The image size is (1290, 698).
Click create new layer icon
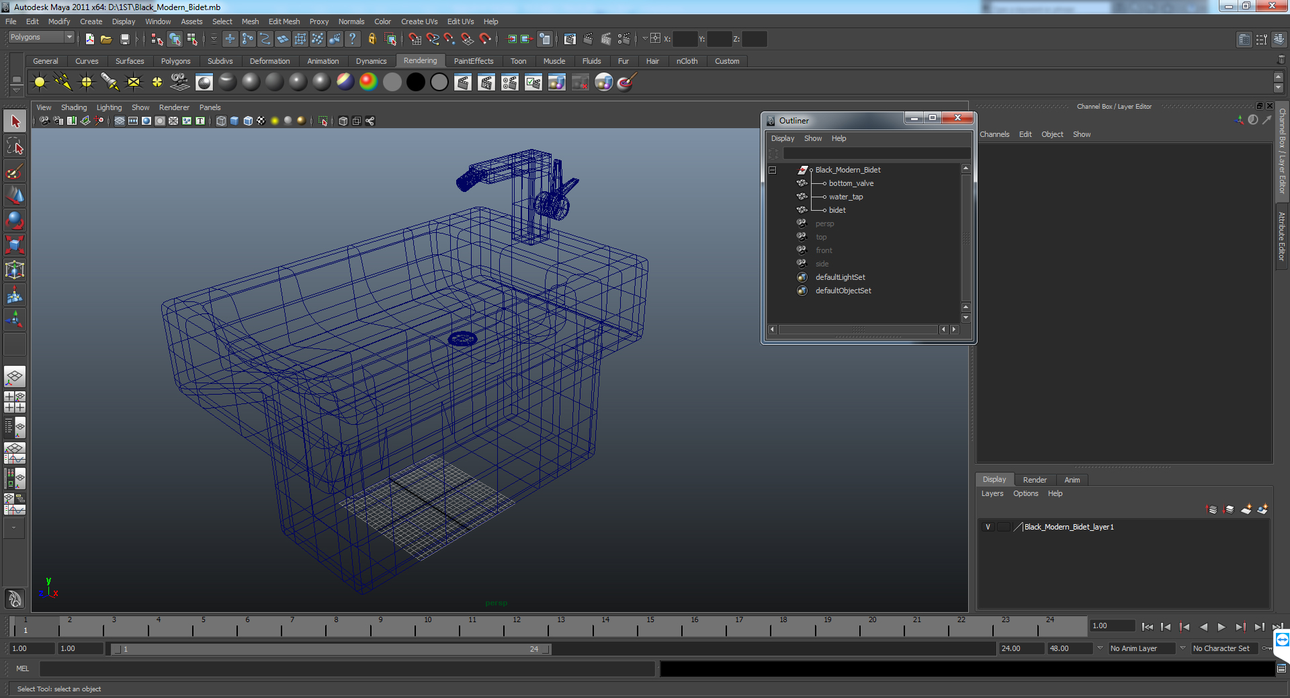1246,509
